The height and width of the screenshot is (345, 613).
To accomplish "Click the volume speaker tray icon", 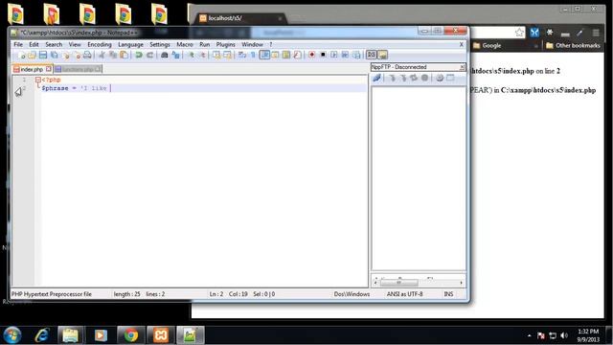I will click(564, 335).
